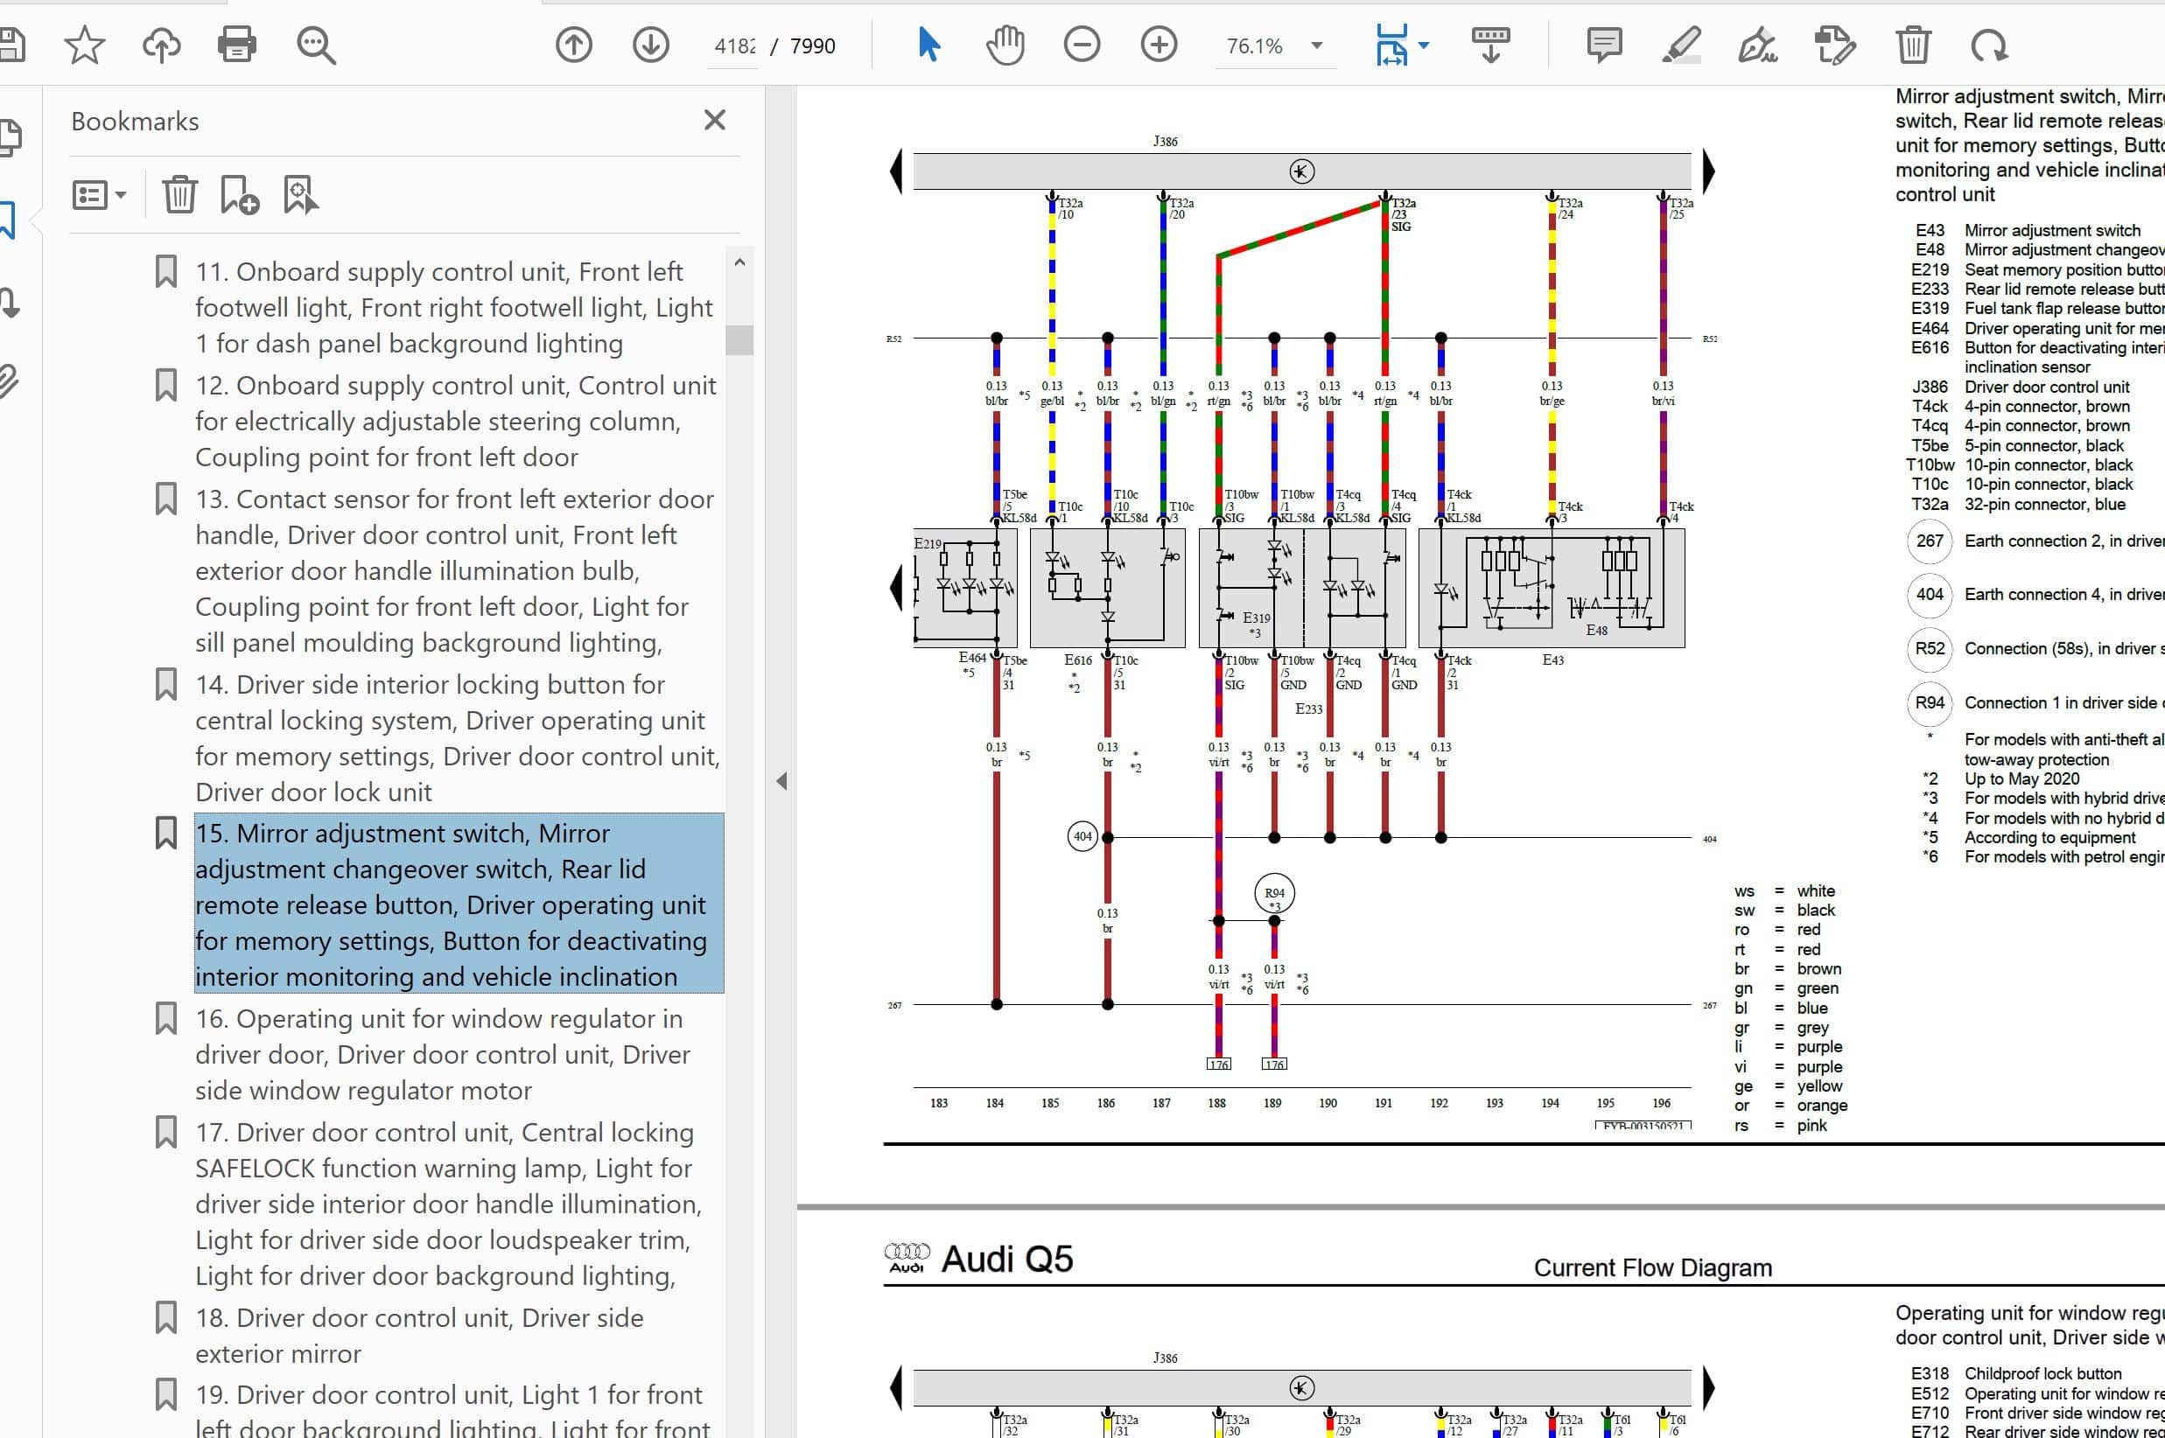
Task: Add a sticky note comment
Action: click(x=1604, y=44)
